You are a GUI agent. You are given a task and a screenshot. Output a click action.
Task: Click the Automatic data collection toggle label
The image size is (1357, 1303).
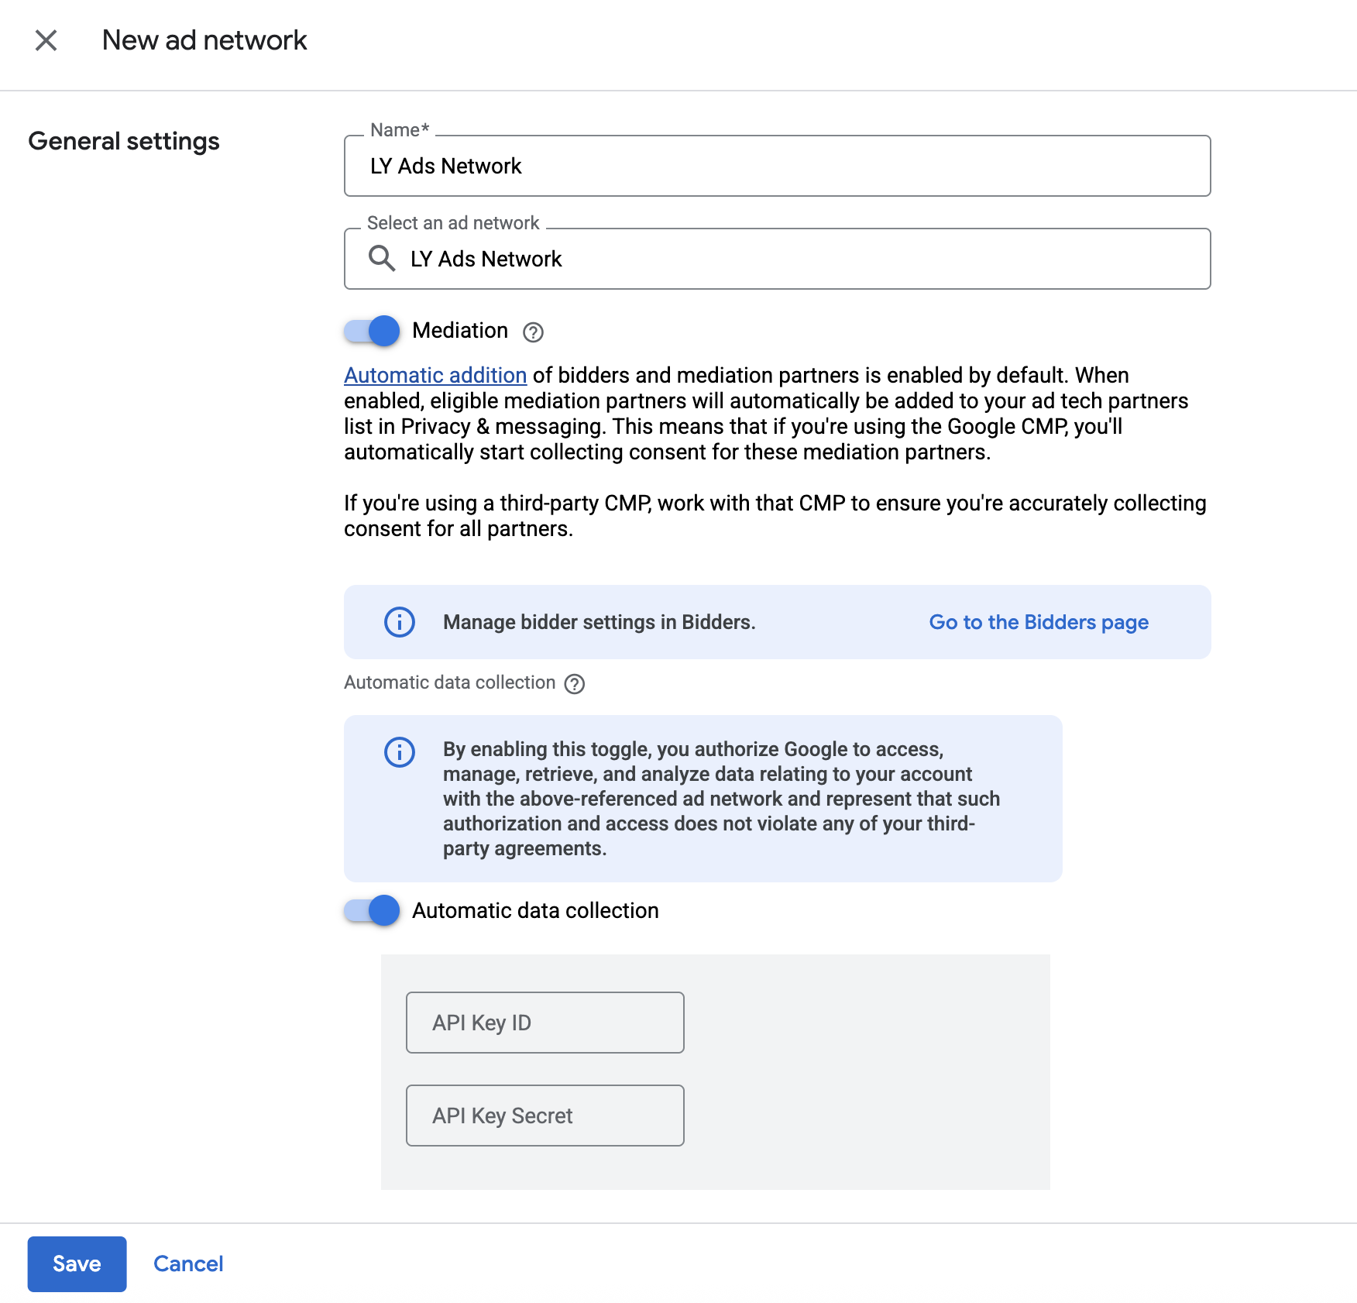point(535,910)
